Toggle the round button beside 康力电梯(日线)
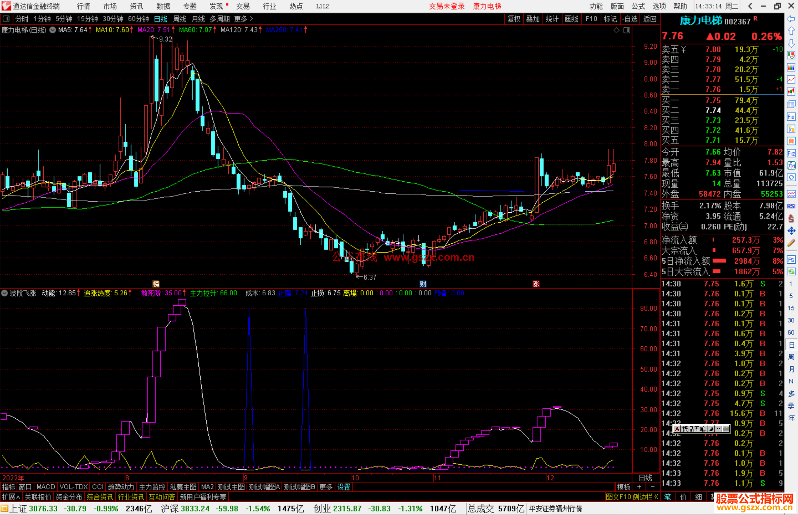798x515 pixels. coord(53,30)
